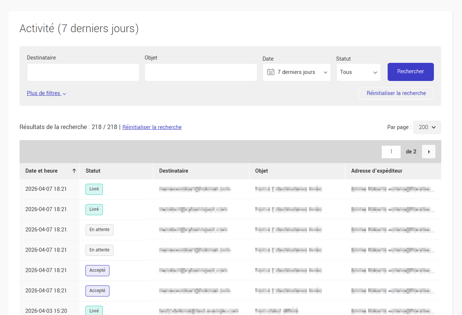Change the Par page dropdown from 200
Viewport: 462px width, 315px height.
pos(427,127)
